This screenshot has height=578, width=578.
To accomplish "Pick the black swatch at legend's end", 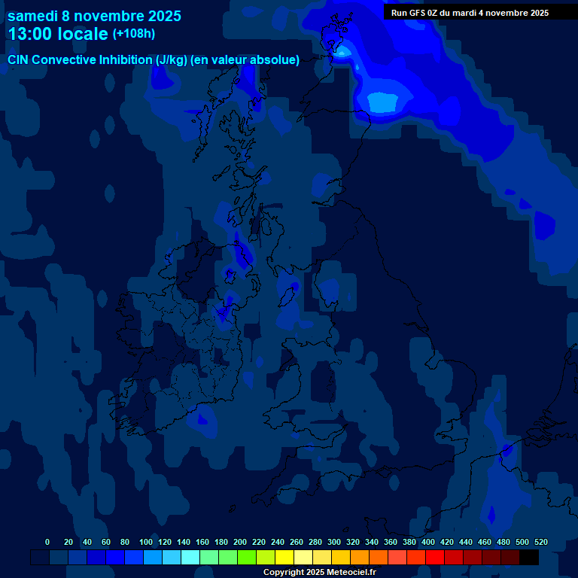I will point(529,558).
